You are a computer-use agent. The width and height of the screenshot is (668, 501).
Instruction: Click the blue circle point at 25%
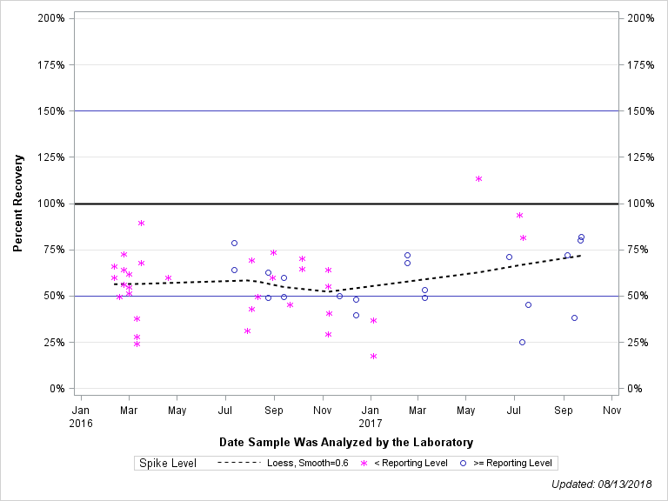[522, 343]
